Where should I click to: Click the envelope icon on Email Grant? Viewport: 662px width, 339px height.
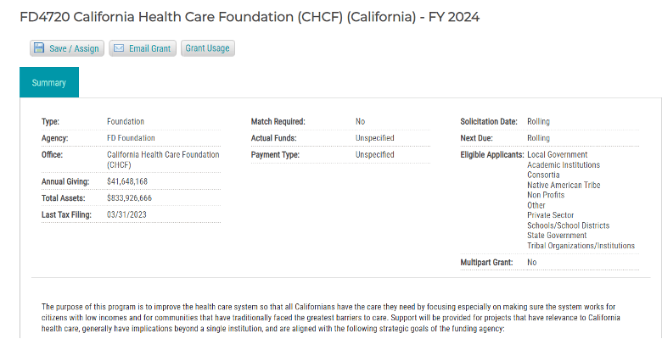point(119,48)
